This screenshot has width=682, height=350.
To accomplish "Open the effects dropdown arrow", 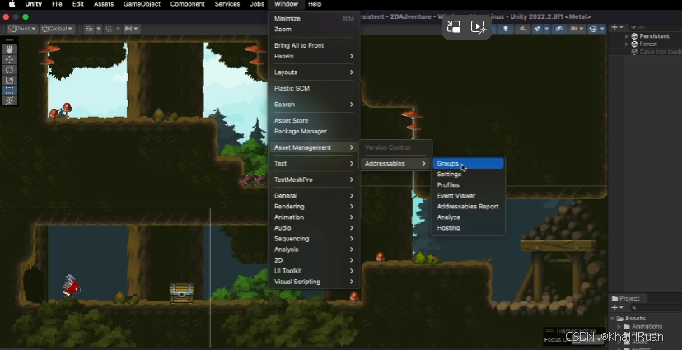I will coord(546,29).
